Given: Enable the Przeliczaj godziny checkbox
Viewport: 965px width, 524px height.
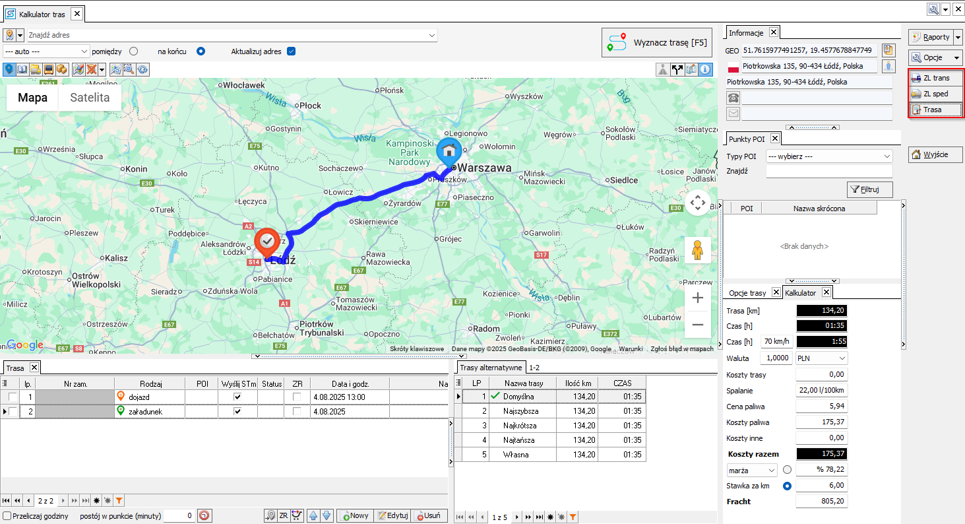Looking at the screenshot, I should click(x=7, y=516).
